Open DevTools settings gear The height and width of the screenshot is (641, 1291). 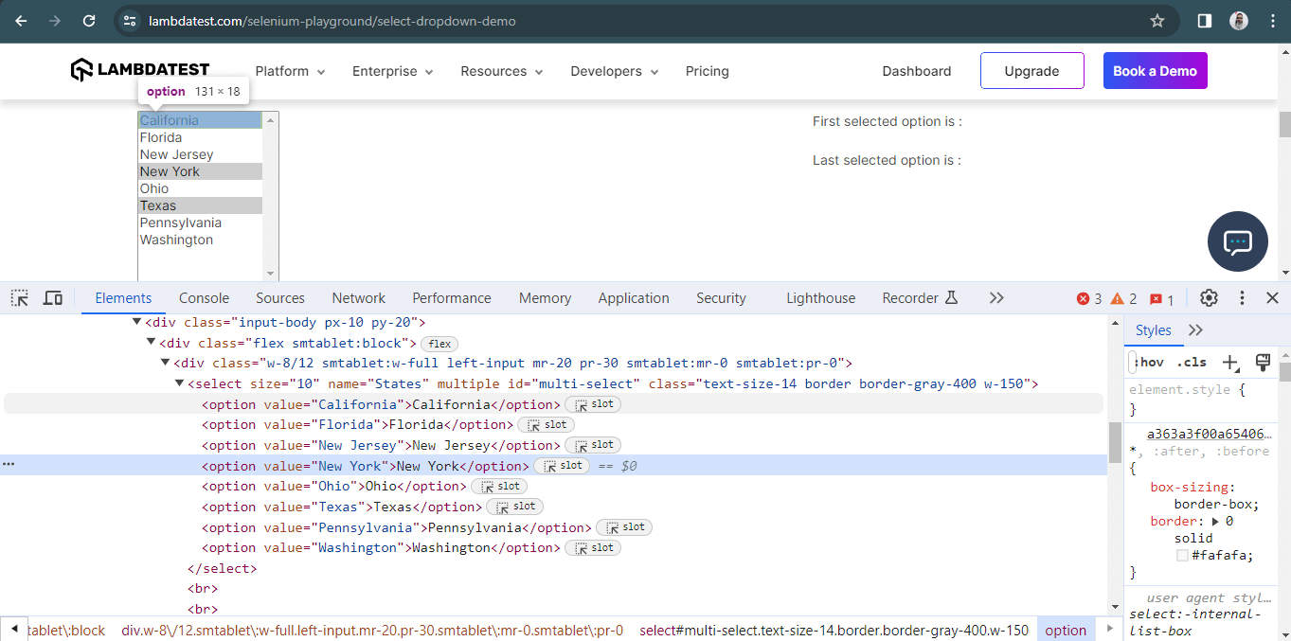(x=1209, y=298)
